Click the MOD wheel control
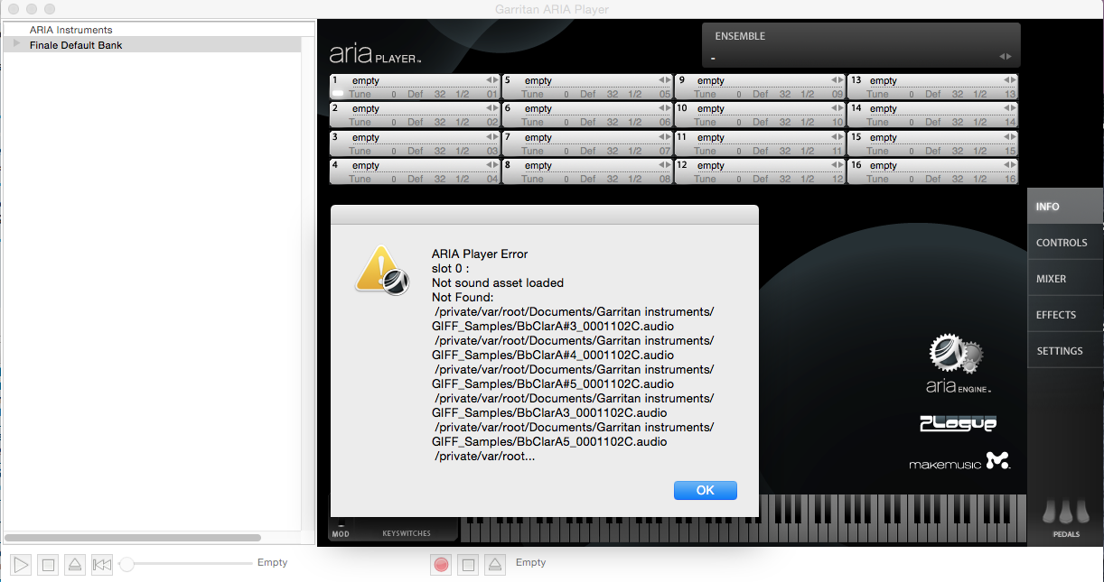 point(341,525)
